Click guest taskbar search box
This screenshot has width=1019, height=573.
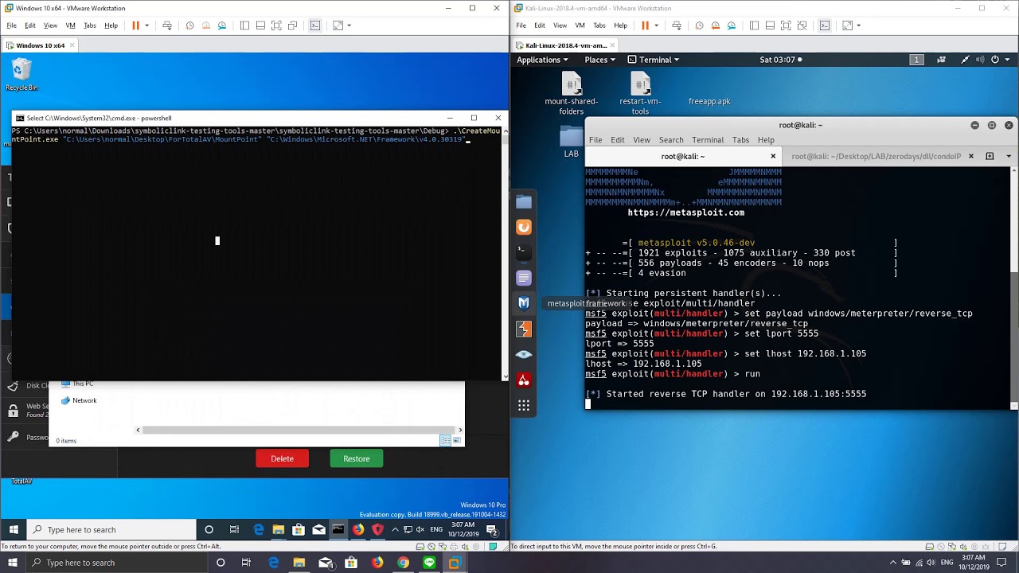pyautogui.click(x=111, y=529)
